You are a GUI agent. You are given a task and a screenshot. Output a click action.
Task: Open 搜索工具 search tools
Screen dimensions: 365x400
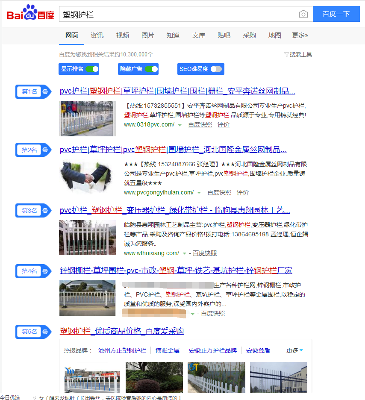pyautogui.click(x=298, y=54)
